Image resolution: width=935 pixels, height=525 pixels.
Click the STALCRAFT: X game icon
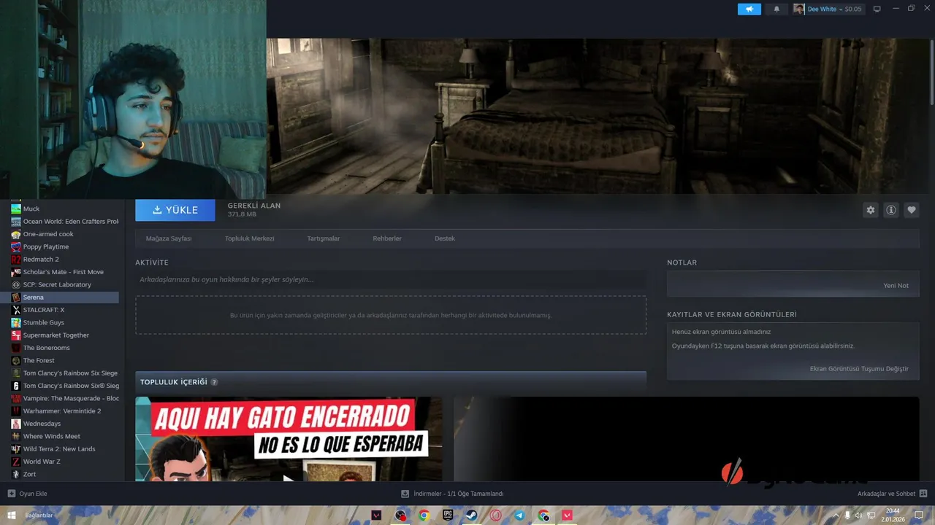tap(16, 310)
